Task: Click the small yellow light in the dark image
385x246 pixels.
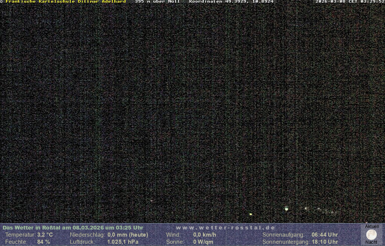Action: 251,214
